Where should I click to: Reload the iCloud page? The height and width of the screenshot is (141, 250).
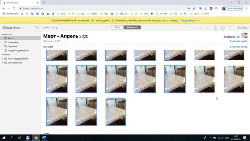[14, 9]
